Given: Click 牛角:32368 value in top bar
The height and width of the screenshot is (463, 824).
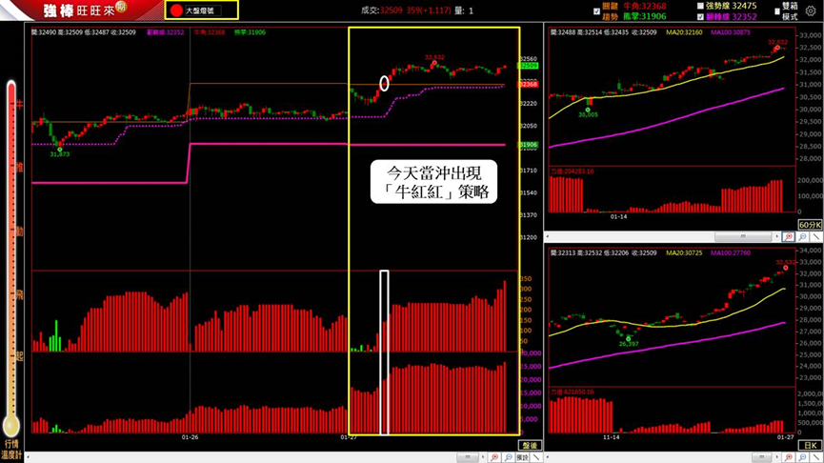Looking at the screenshot, I should [645, 6].
